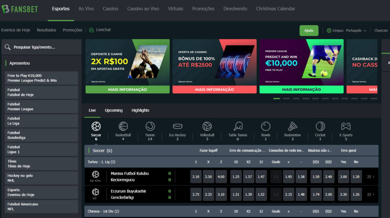This screenshot has width=390, height=218.
Task: Click soccer ball icon for Manisa match
Action: (x=96, y=174)
